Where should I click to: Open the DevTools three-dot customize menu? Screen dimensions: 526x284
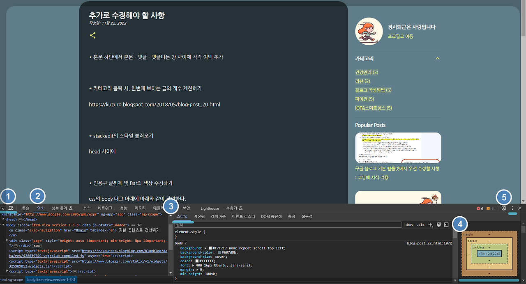pos(512,208)
